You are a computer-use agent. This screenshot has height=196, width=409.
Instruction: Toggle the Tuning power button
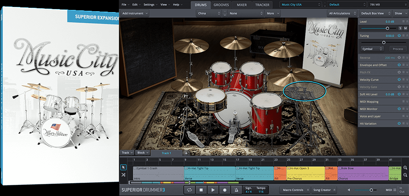pos(399,36)
